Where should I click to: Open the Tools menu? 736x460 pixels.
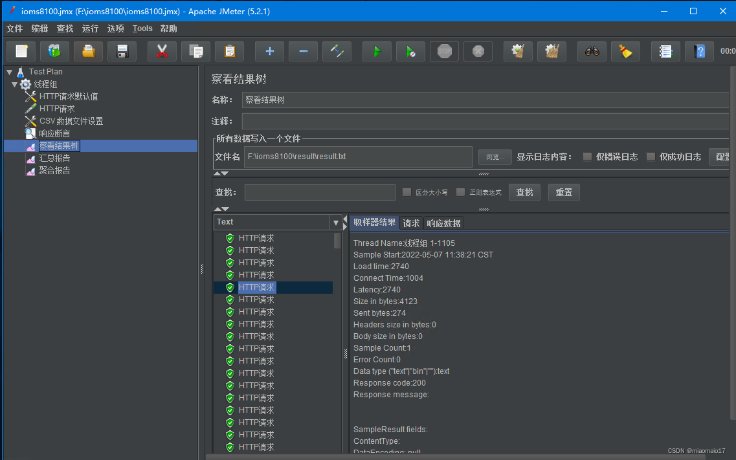click(142, 28)
